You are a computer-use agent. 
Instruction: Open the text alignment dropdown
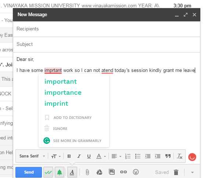(116, 156)
